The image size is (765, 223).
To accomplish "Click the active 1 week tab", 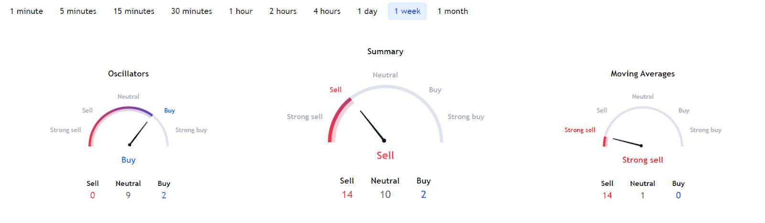I will pos(407,11).
